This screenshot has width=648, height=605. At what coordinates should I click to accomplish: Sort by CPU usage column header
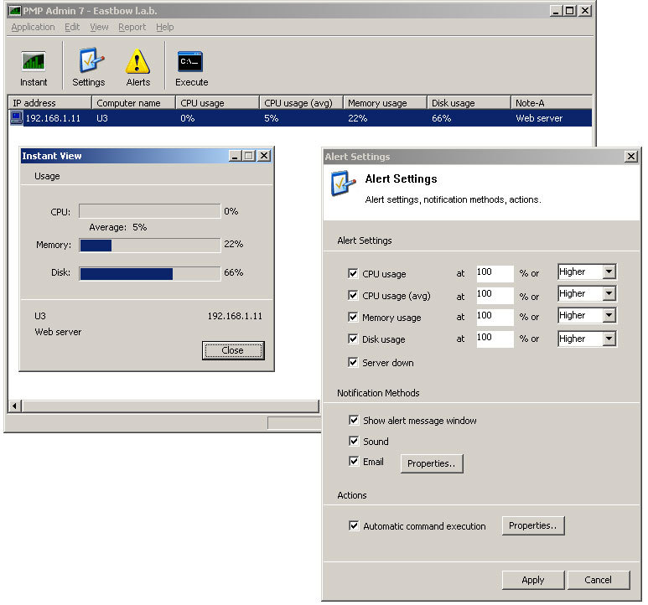(218, 103)
